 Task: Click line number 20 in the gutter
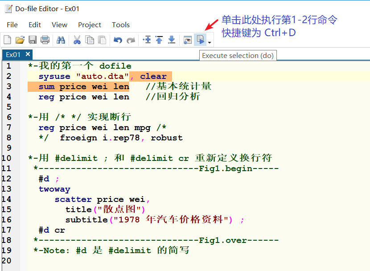coord(7,261)
